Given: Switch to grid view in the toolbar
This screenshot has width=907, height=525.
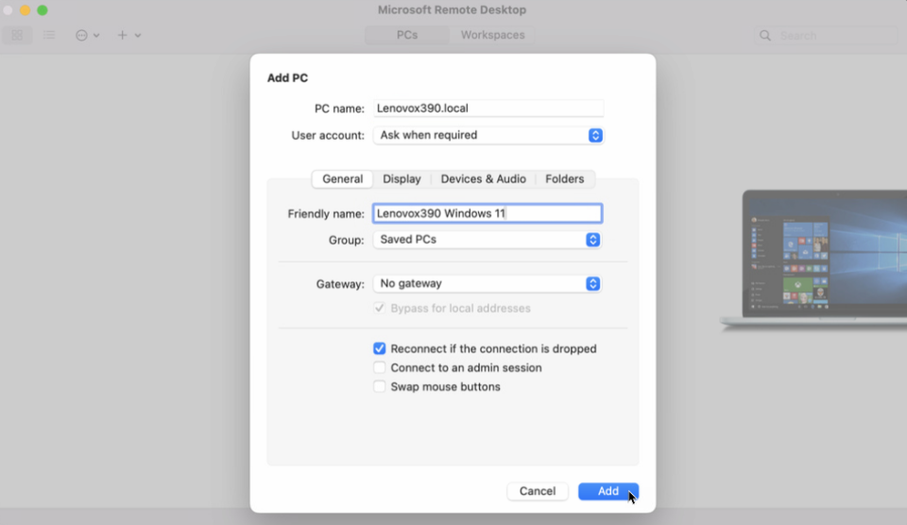Looking at the screenshot, I should [x=17, y=35].
